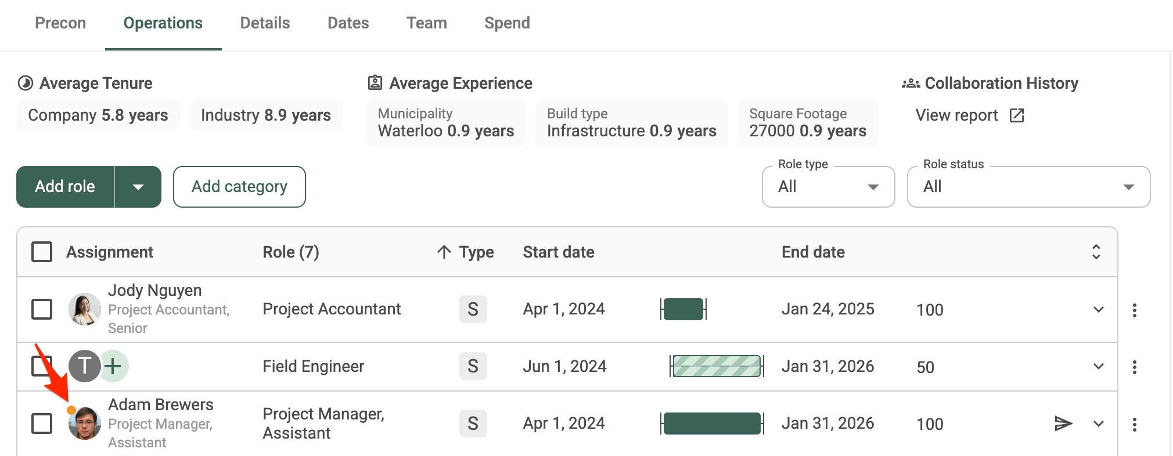Open the three-dot menu for Field Engineer row
1173x456 pixels.
click(1134, 367)
